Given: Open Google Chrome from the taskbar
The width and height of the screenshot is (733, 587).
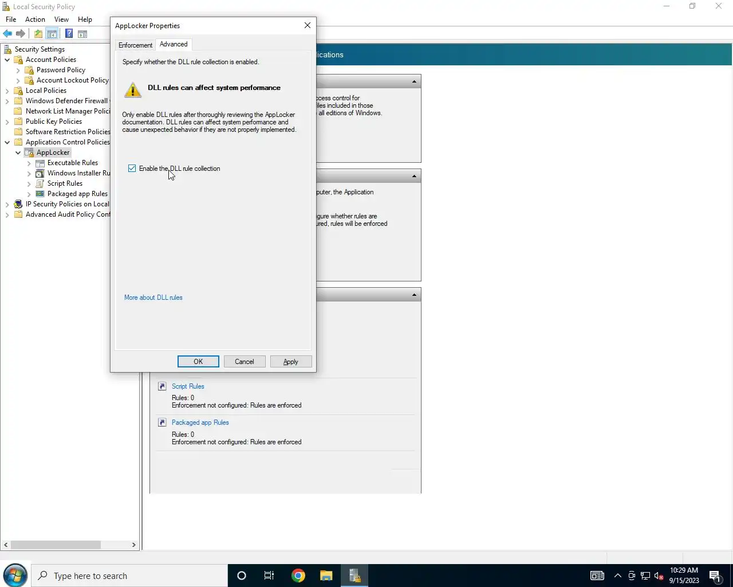Looking at the screenshot, I should [298, 576].
